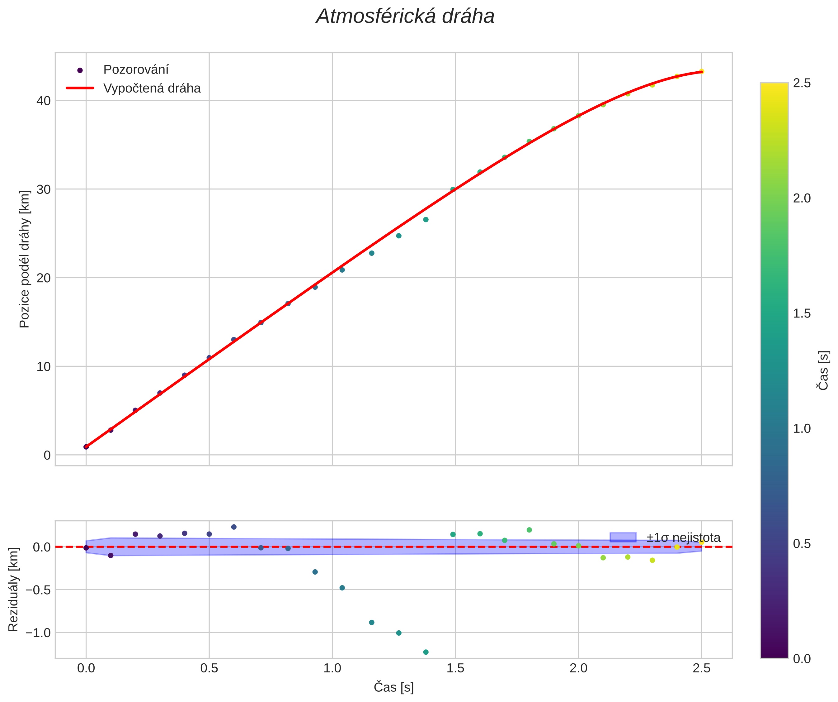Click the Pozorování legend text
Screen dimensions: 838x702
(136, 70)
